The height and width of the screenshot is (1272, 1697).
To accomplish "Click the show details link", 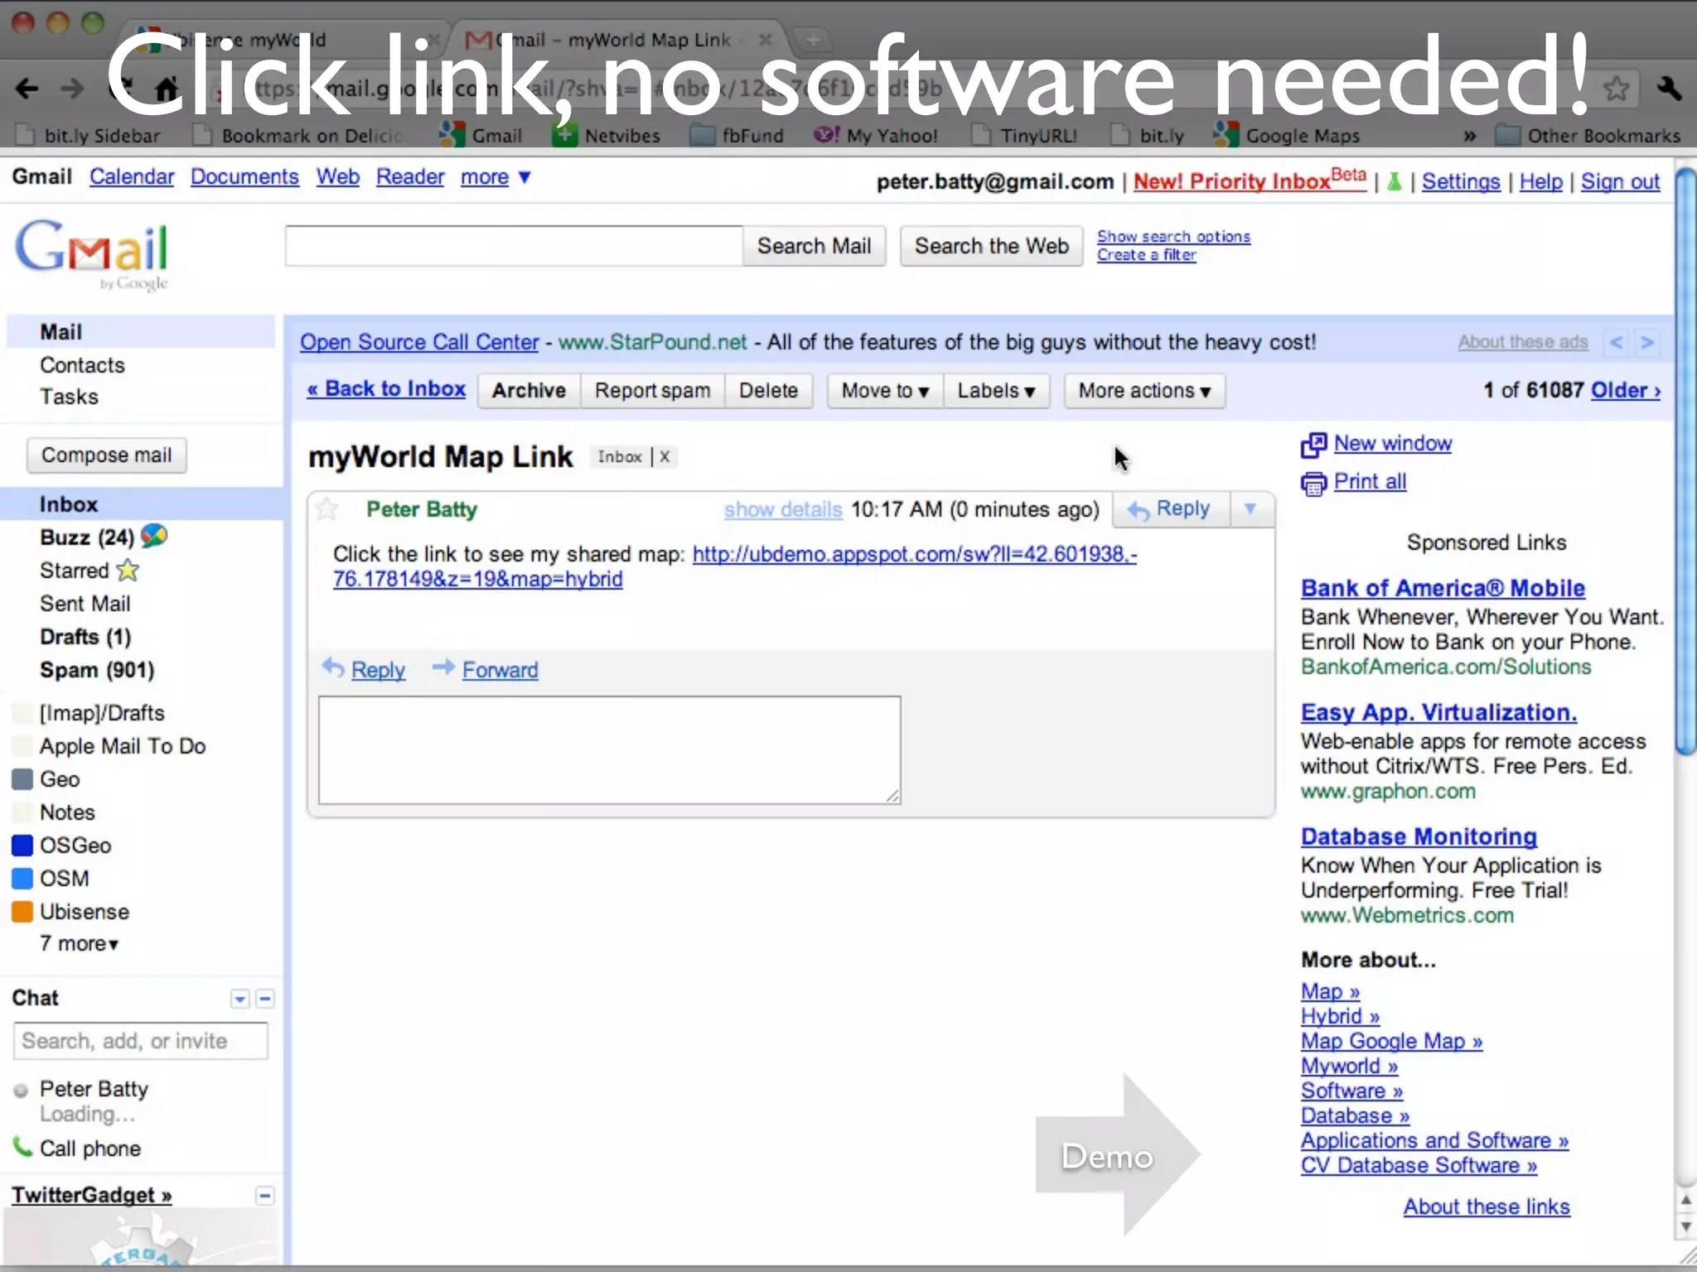I will click(x=783, y=509).
